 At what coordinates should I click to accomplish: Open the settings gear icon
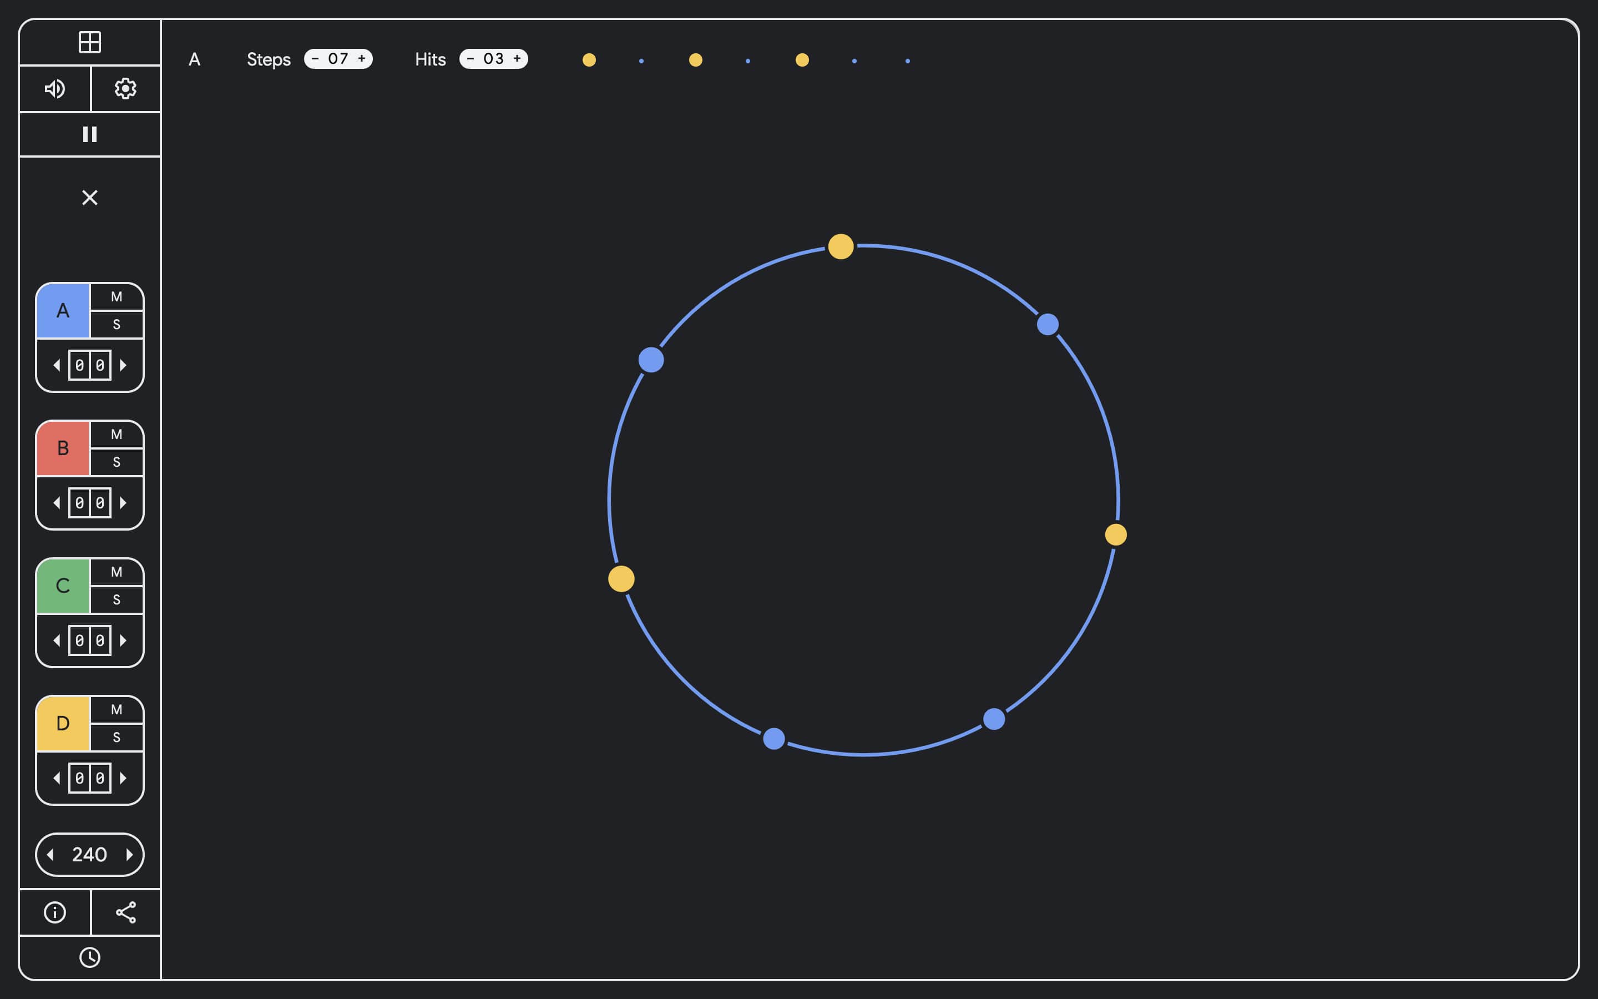pyautogui.click(x=125, y=89)
